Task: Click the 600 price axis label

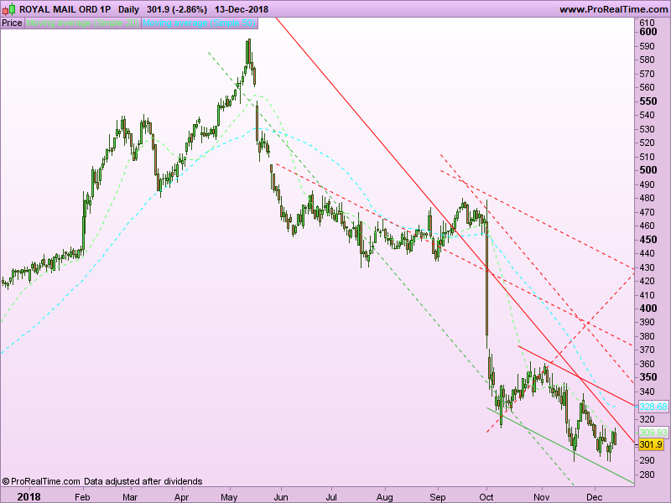Action: 648,32
